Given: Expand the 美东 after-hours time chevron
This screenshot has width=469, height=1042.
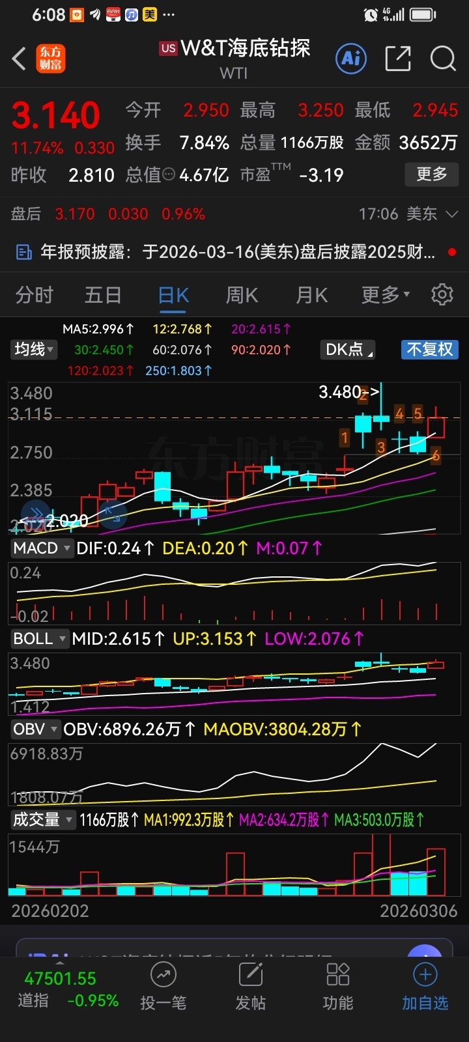Looking at the screenshot, I should 452,214.
